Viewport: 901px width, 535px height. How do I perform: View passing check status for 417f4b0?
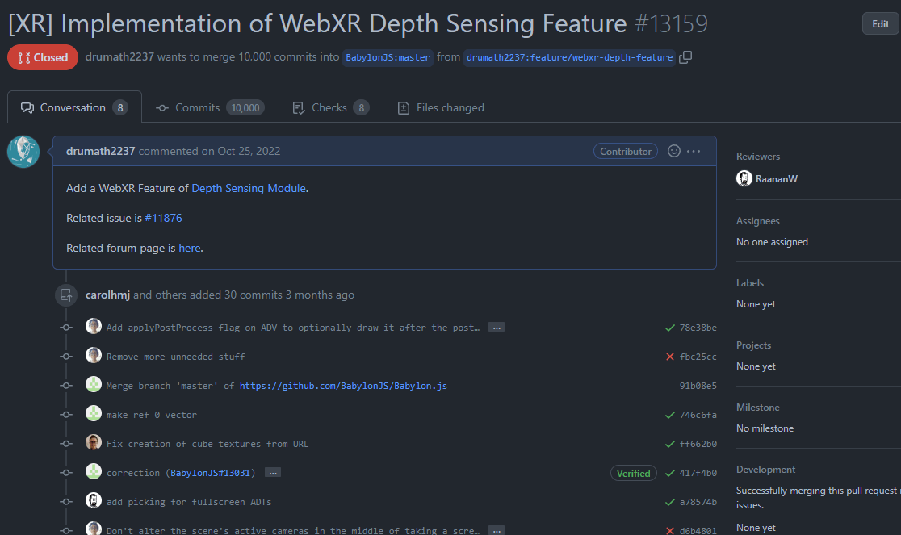tap(669, 473)
